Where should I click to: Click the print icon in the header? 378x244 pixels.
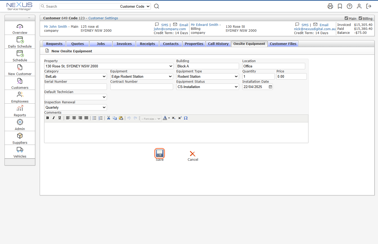click(330, 6)
